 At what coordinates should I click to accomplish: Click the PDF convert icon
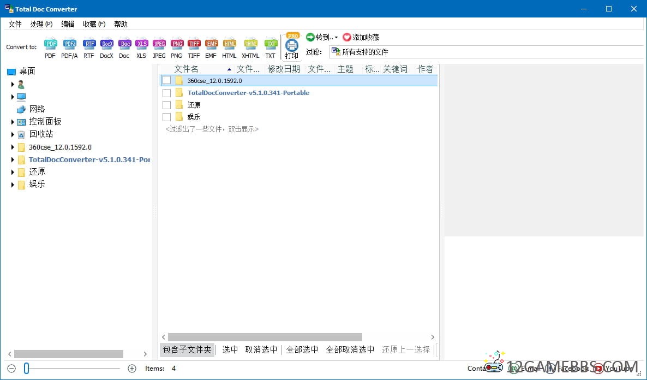(50, 44)
